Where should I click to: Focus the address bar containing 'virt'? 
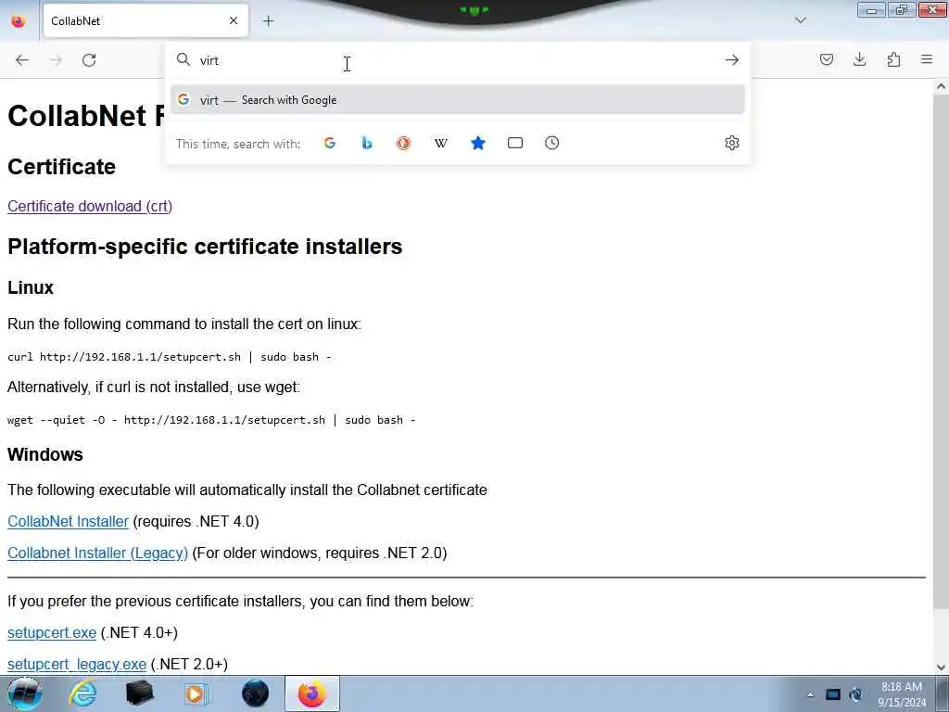click(x=457, y=60)
